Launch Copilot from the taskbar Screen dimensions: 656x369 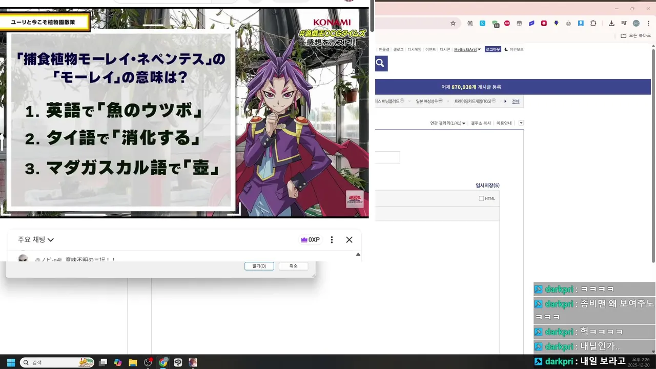pos(118,362)
